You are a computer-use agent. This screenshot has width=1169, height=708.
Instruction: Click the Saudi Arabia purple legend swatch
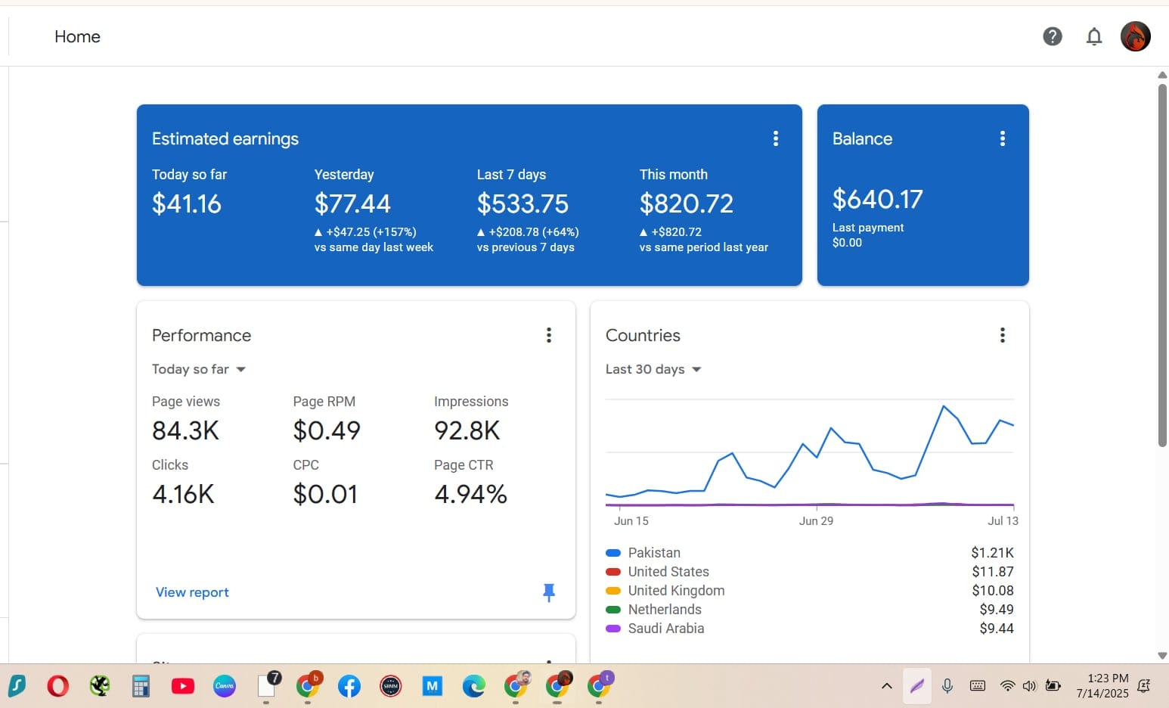[x=613, y=629]
